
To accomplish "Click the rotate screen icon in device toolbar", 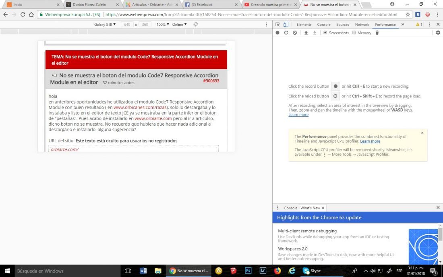I will tap(195, 24).
